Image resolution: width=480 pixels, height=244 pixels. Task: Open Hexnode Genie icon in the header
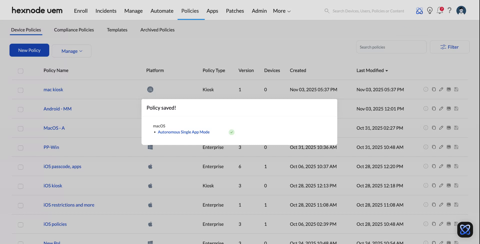(x=419, y=10)
